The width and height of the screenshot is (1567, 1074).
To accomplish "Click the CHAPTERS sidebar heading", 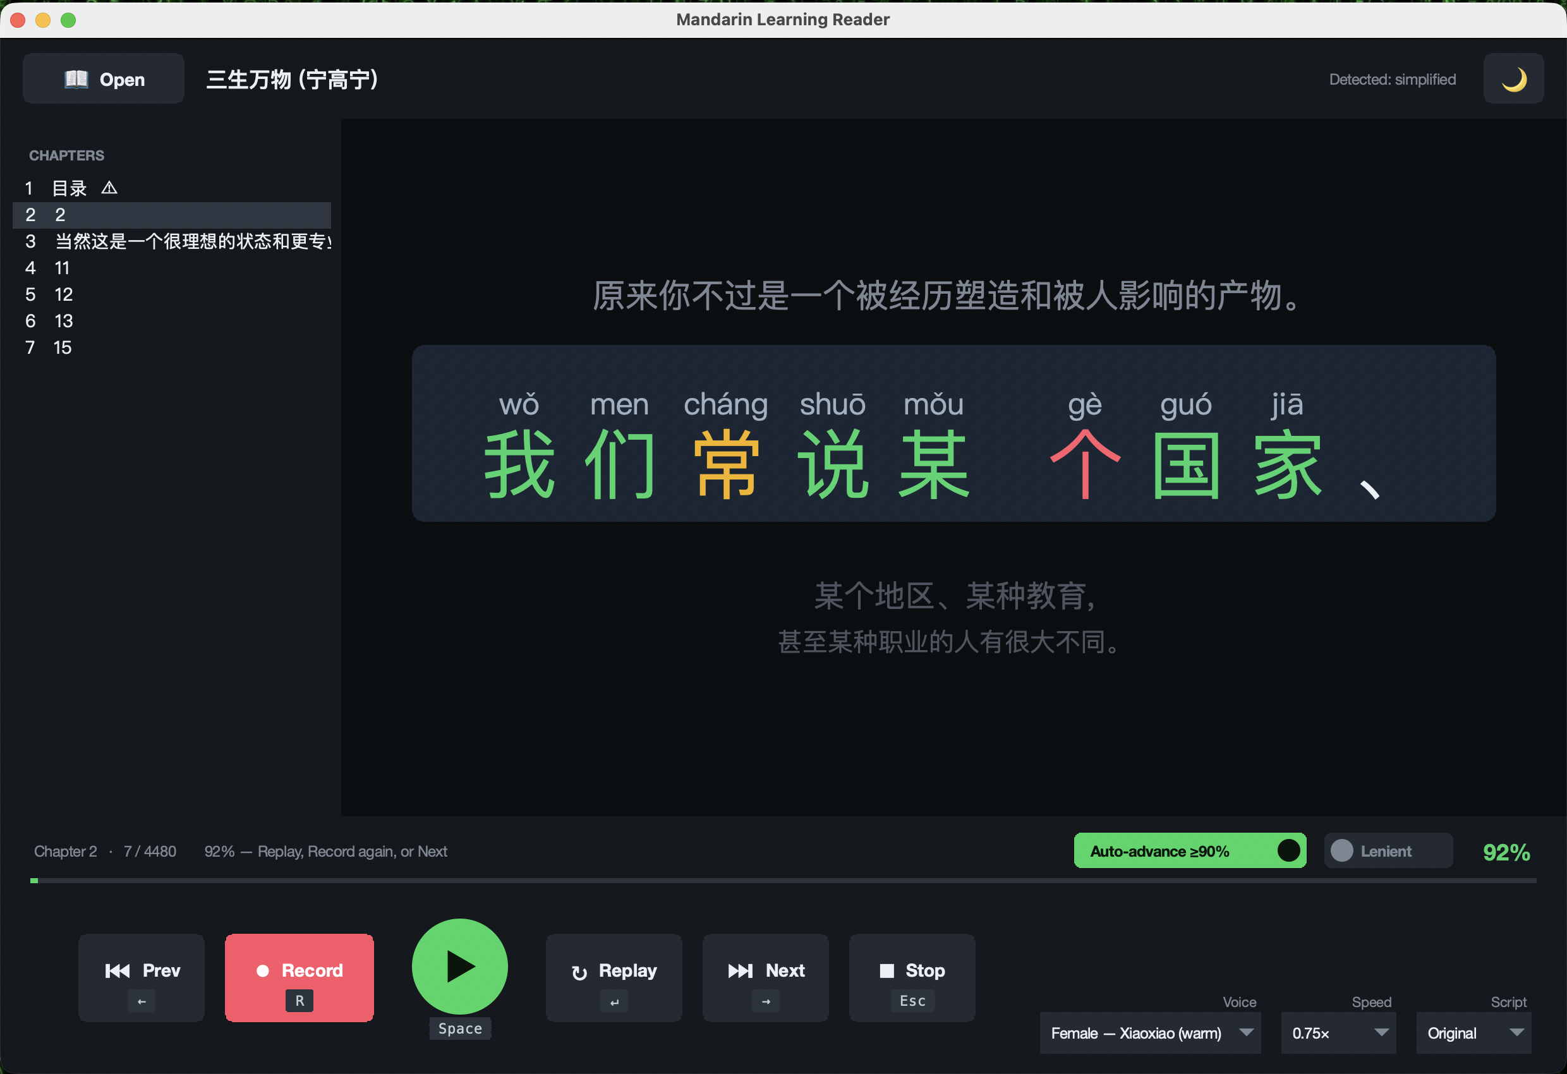I will pyautogui.click(x=67, y=155).
